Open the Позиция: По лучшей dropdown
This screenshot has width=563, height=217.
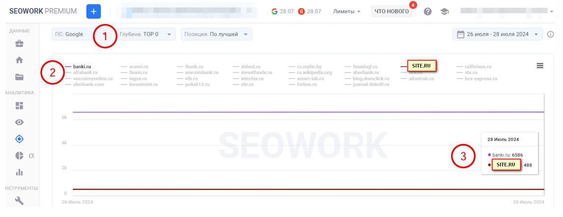pyautogui.click(x=216, y=34)
